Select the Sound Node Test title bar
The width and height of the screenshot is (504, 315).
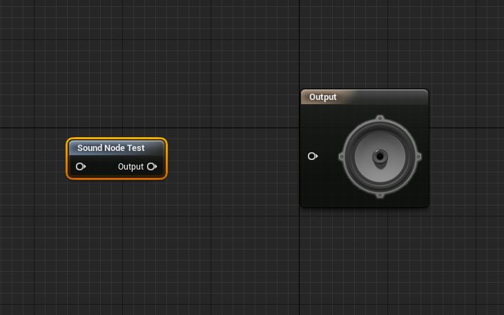117,148
